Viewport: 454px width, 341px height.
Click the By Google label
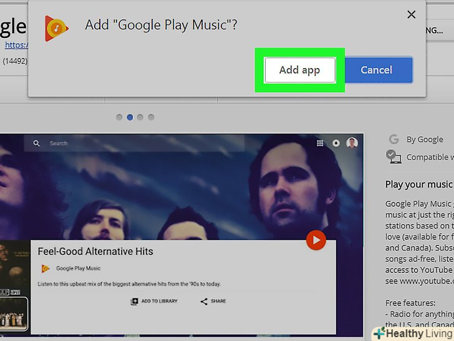click(x=425, y=139)
